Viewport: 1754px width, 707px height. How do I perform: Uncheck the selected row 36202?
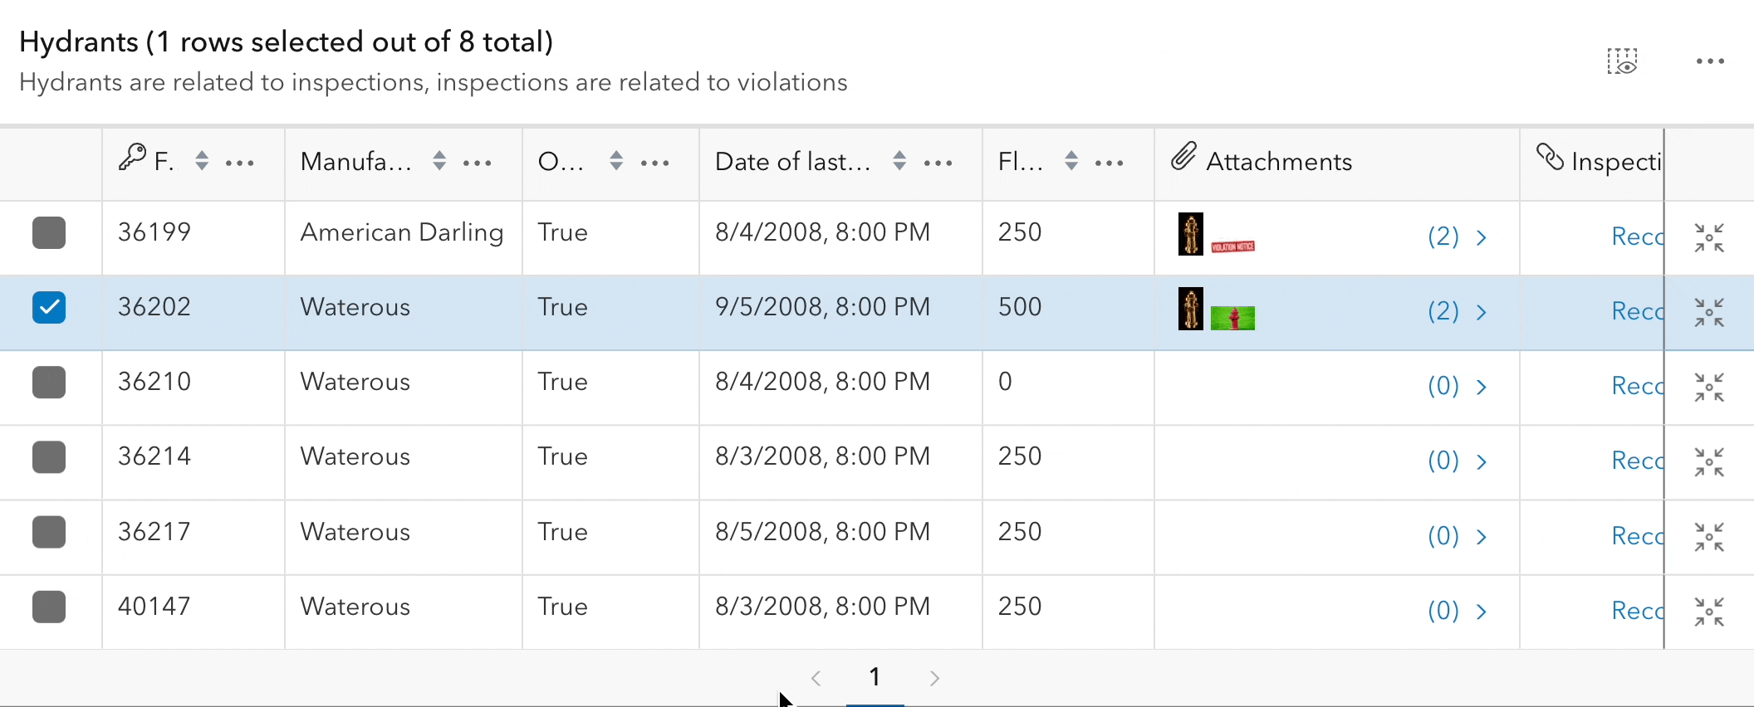(49, 308)
